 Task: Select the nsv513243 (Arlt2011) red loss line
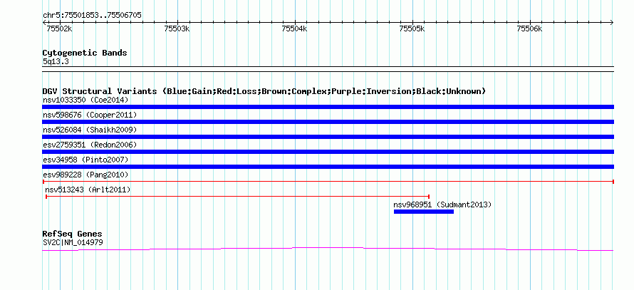237,197
